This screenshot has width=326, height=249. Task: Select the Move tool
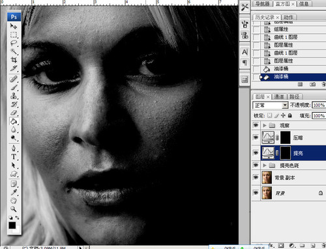(14, 26)
